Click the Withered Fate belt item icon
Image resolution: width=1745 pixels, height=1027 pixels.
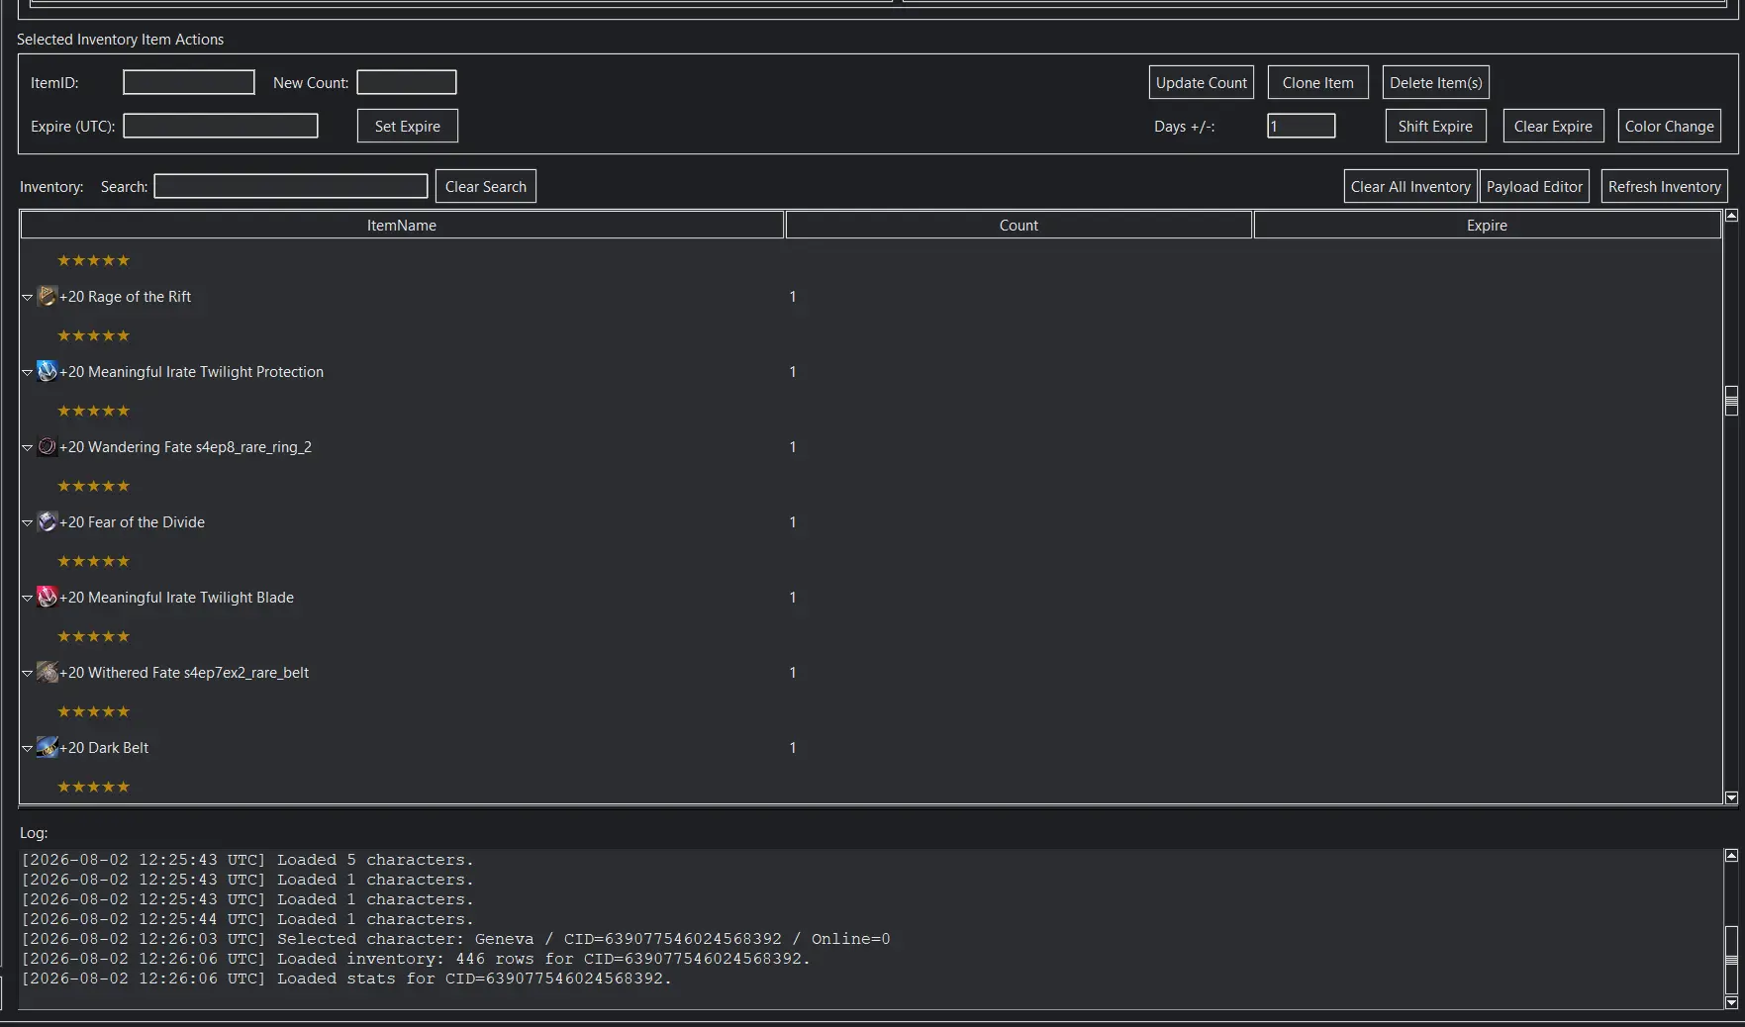pos(47,672)
